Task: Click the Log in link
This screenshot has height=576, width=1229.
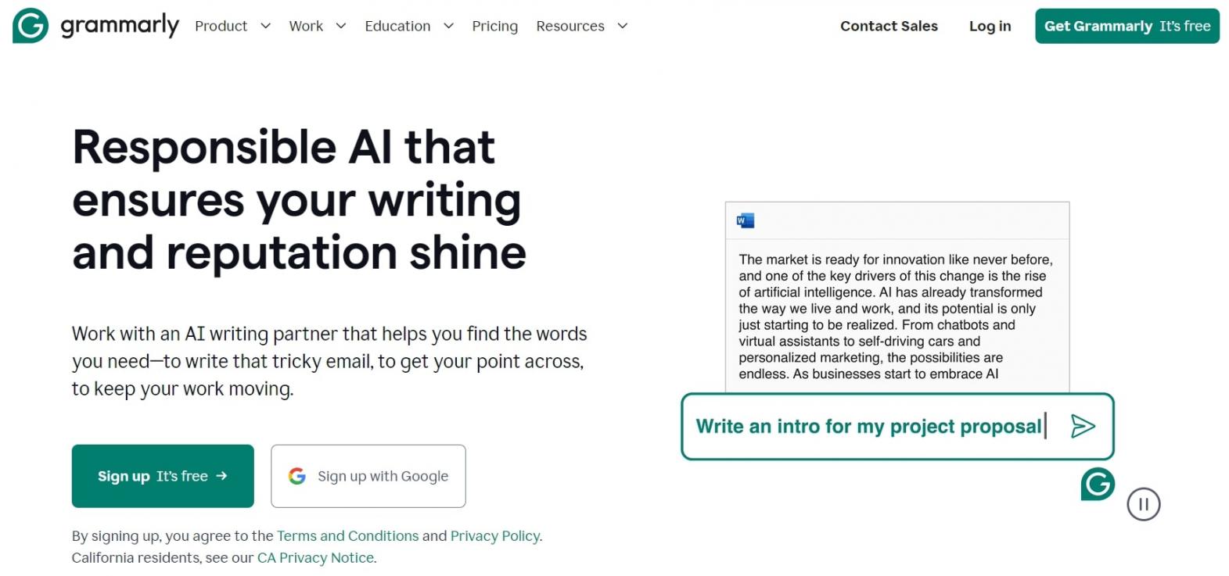Action: (990, 26)
